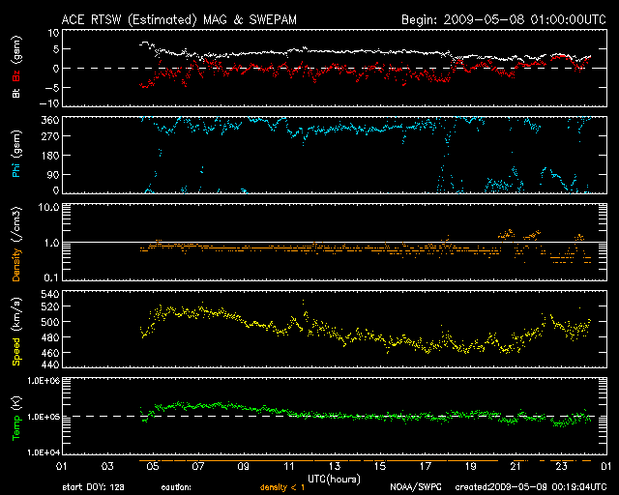This screenshot has height=495, width=619.
Task: Click the '360' tick on the Phi axis
Action: 50,121
